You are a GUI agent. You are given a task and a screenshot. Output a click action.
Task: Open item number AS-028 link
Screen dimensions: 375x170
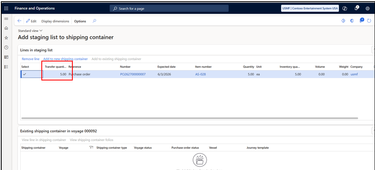click(201, 74)
